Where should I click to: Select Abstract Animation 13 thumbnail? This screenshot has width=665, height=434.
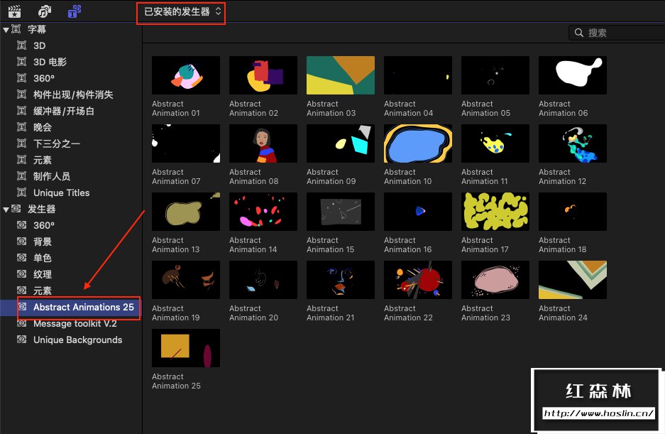(x=186, y=212)
